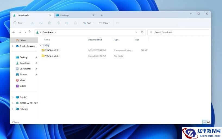Open address bar history dropdown

click(x=136, y=32)
